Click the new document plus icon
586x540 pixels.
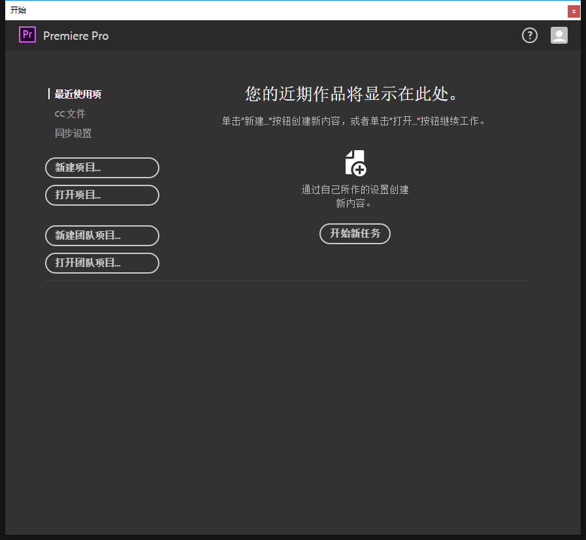(x=355, y=163)
